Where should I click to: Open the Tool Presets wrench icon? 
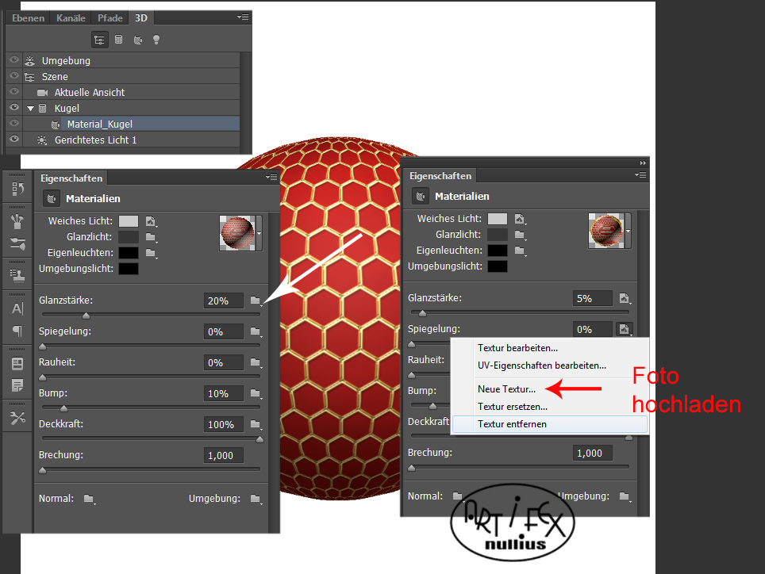17,418
